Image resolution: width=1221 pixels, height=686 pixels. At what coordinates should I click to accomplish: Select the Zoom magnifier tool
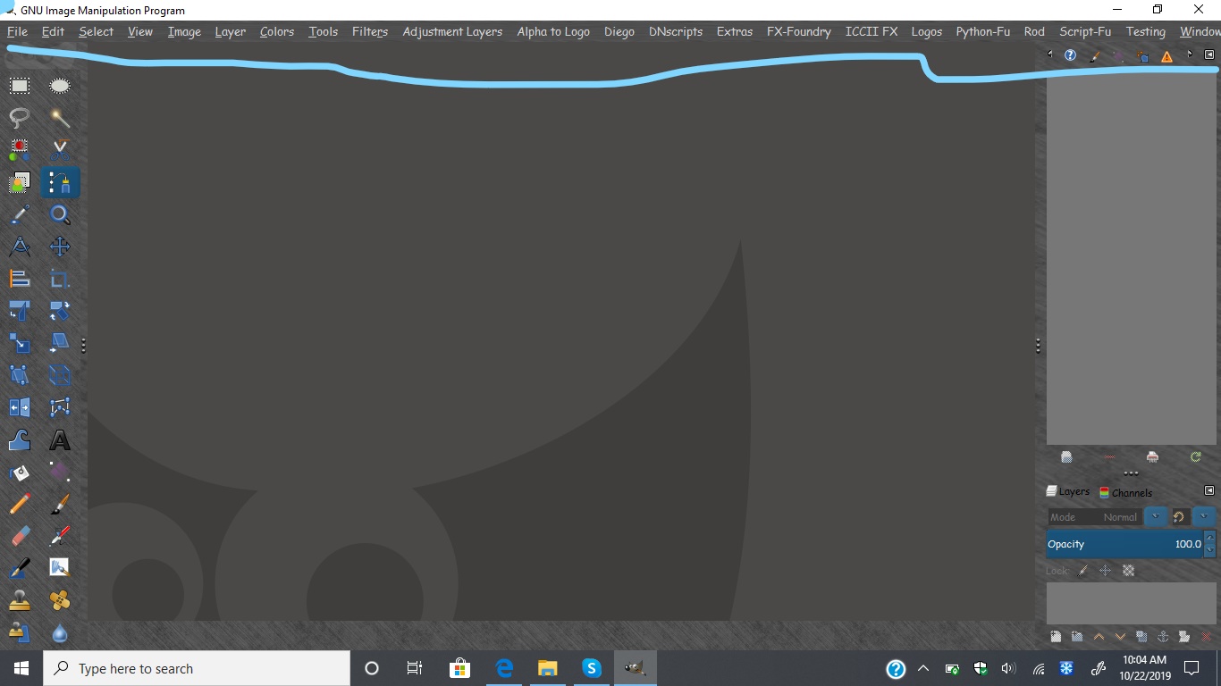[60, 214]
